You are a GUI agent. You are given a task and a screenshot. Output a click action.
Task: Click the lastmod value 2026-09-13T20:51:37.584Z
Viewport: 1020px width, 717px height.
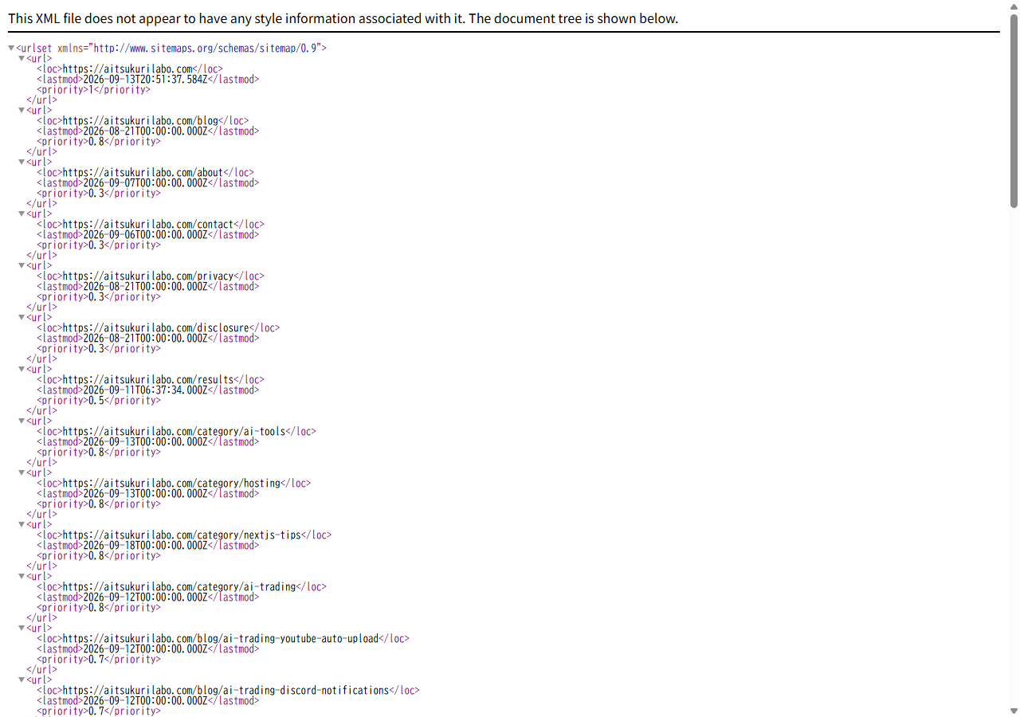pyautogui.click(x=145, y=80)
